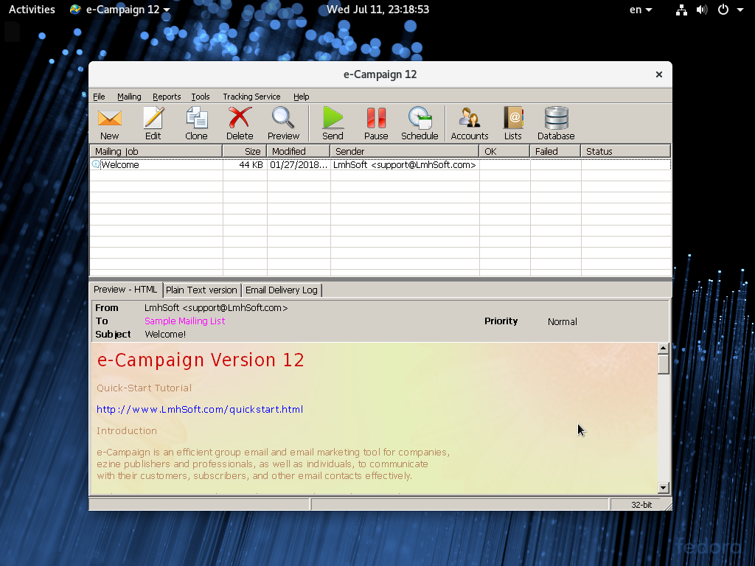Open the Tracking Service menu
The image size is (755, 566).
251,97
